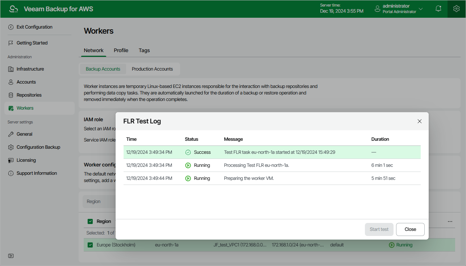Open the Licensing page
Viewport: 466px width, 266px height.
click(x=26, y=160)
